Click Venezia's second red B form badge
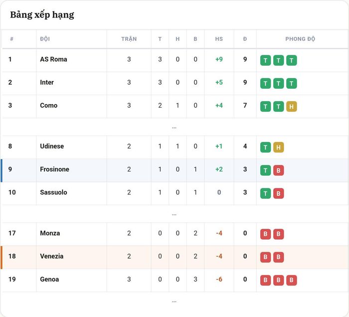Viewport: 349px width, 317px height. tap(278, 257)
